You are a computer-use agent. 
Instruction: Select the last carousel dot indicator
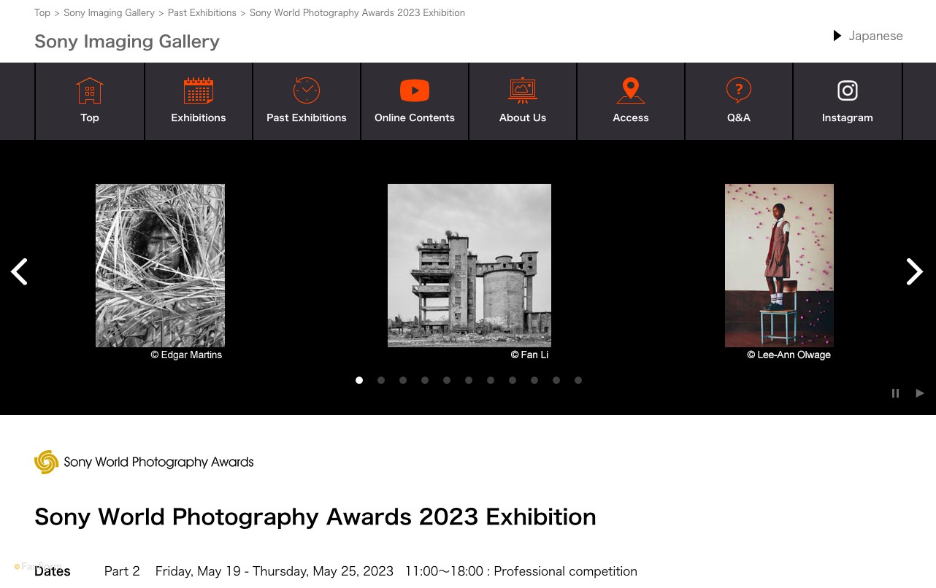coord(578,380)
